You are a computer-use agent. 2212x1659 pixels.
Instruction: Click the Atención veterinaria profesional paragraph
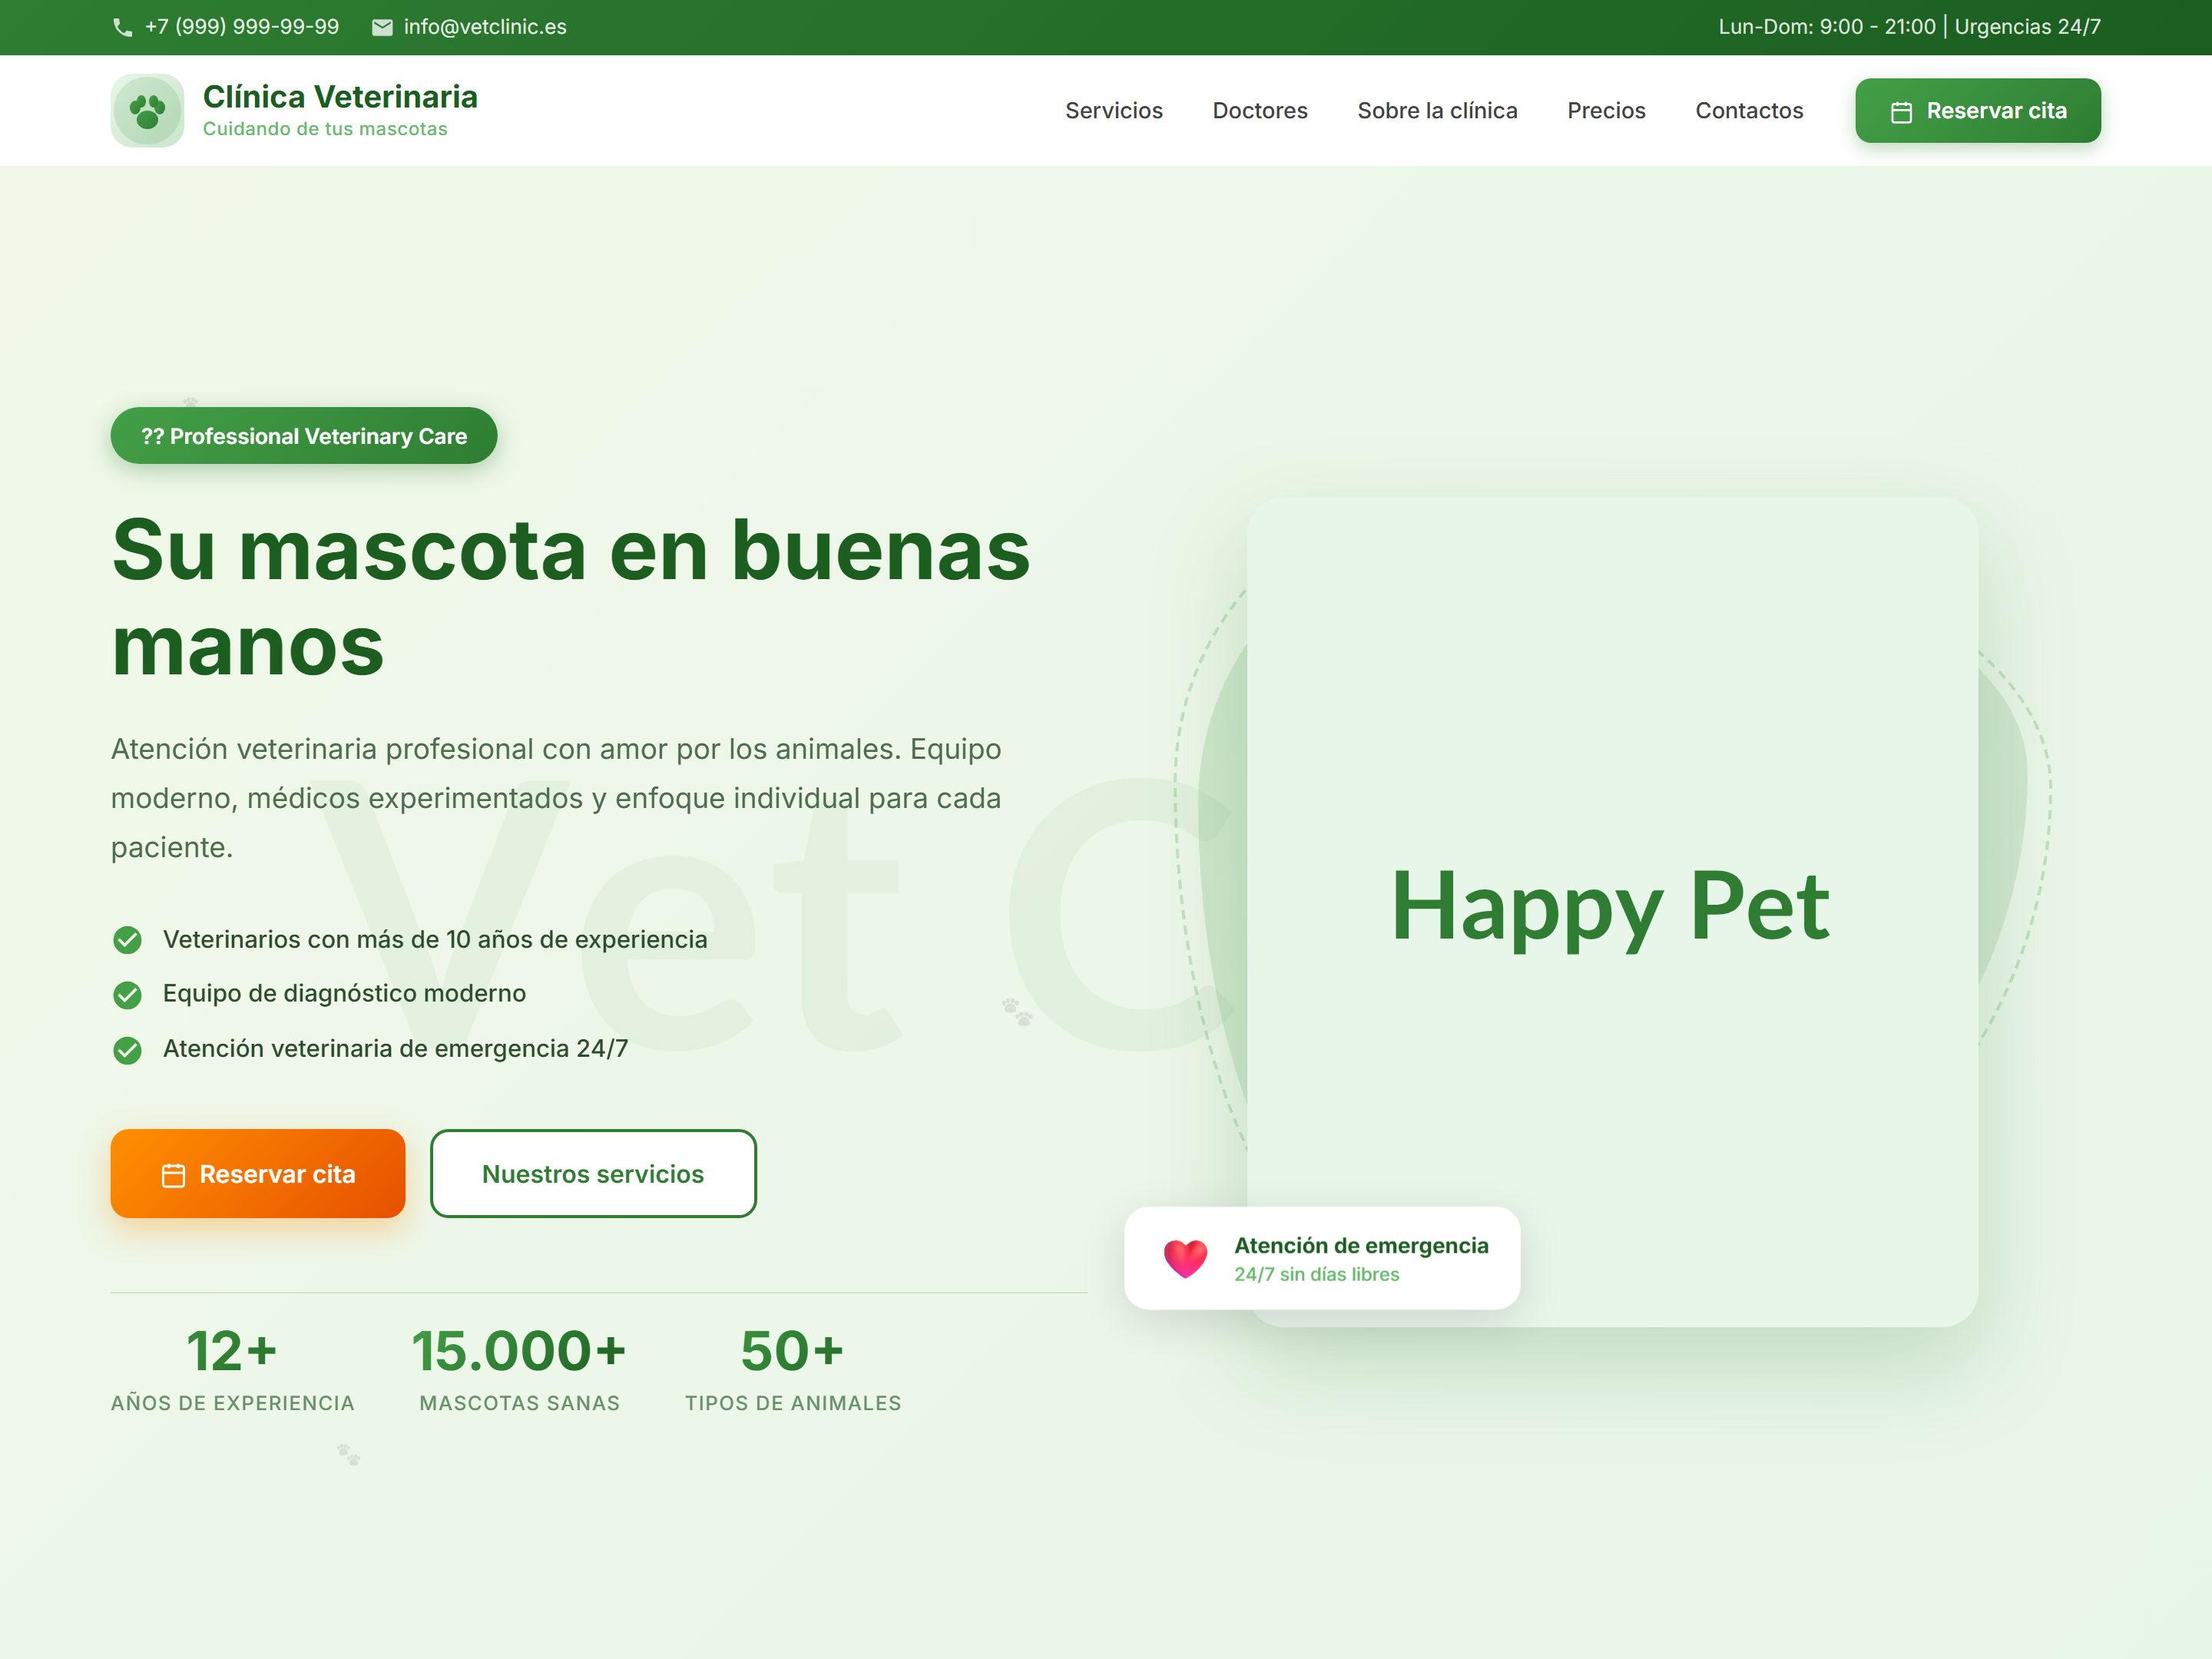point(556,798)
